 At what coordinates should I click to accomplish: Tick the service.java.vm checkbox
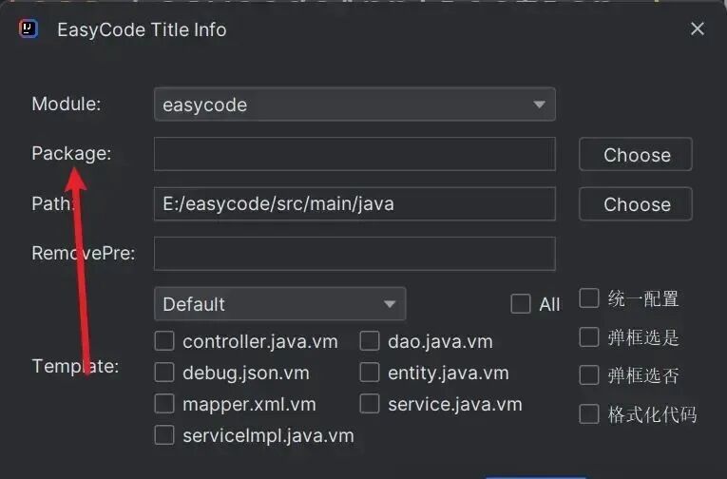tap(371, 404)
